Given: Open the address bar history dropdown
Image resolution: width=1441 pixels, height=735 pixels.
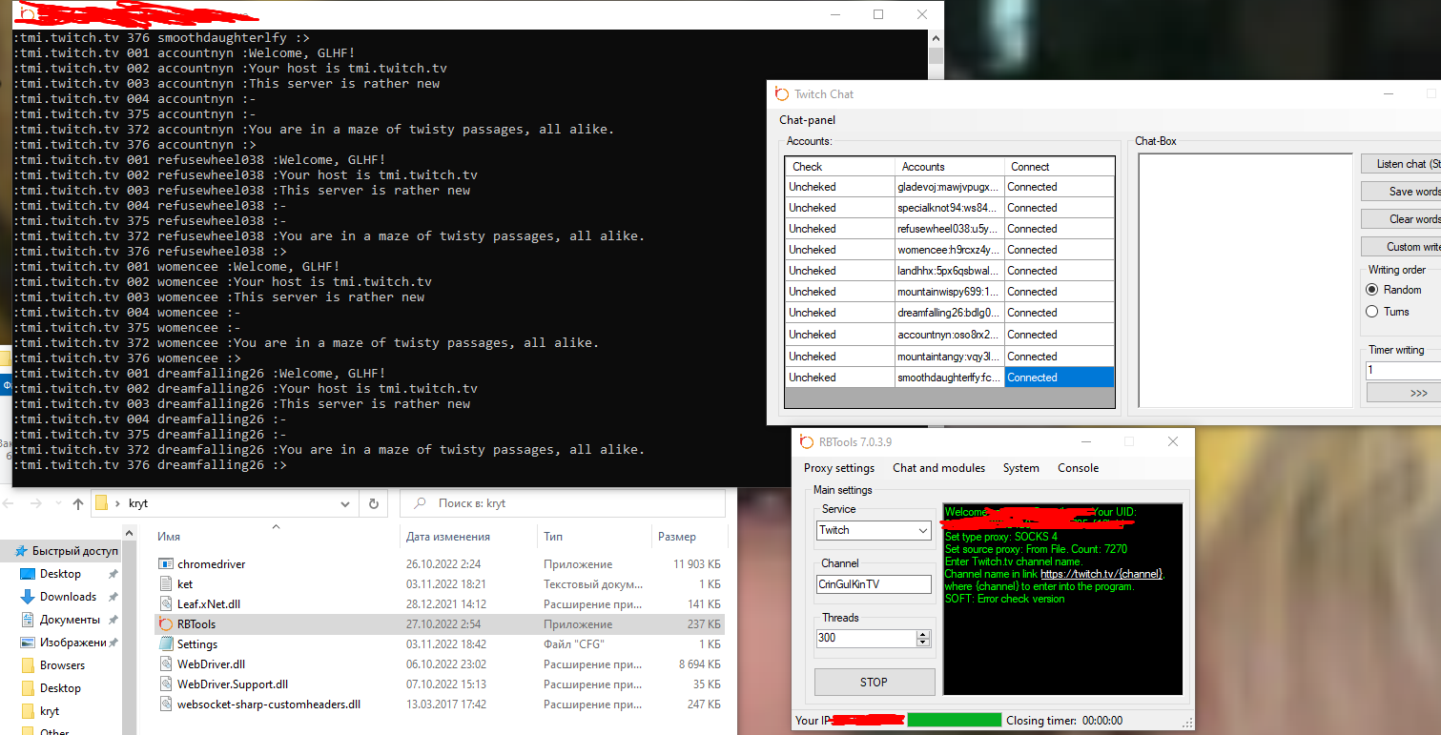Looking at the screenshot, I should tap(349, 503).
